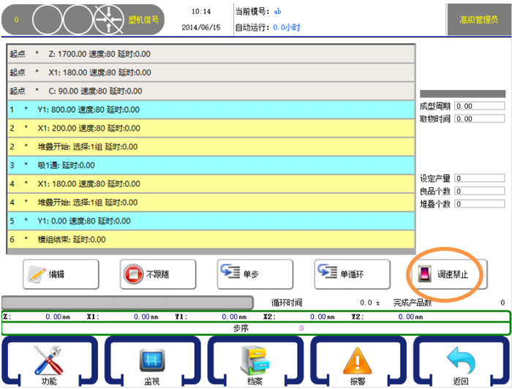Toggle the 调速禁止 speed adjust button

click(444, 274)
